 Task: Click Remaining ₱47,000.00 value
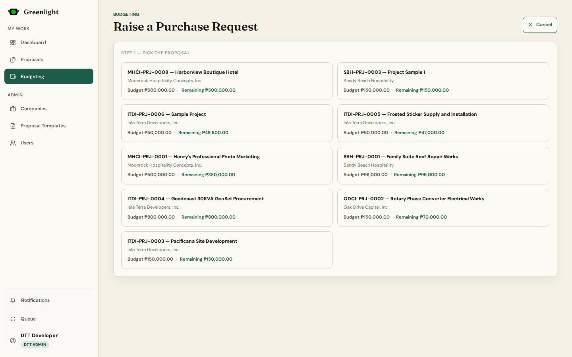(419, 132)
